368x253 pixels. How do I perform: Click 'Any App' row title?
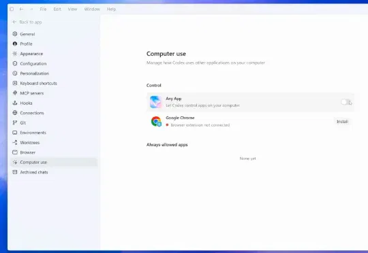coord(174,99)
